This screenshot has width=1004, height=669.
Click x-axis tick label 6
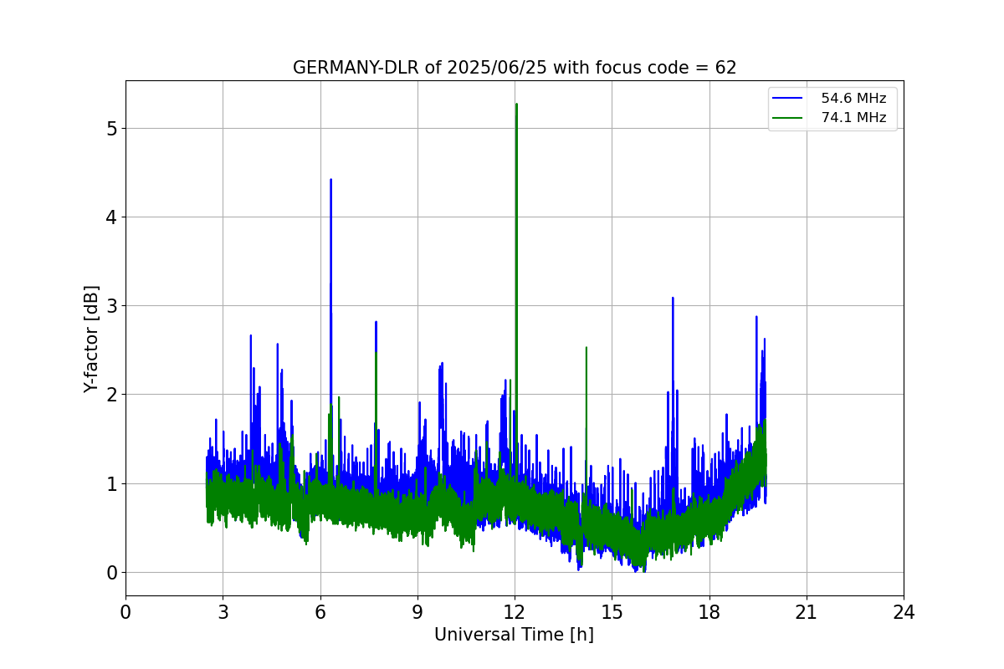320,611
